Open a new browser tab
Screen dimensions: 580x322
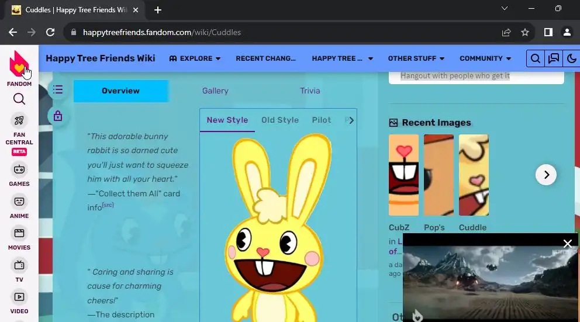pos(158,10)
